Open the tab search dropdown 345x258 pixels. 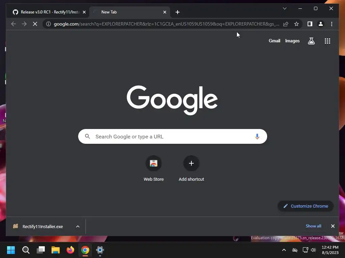284,8
